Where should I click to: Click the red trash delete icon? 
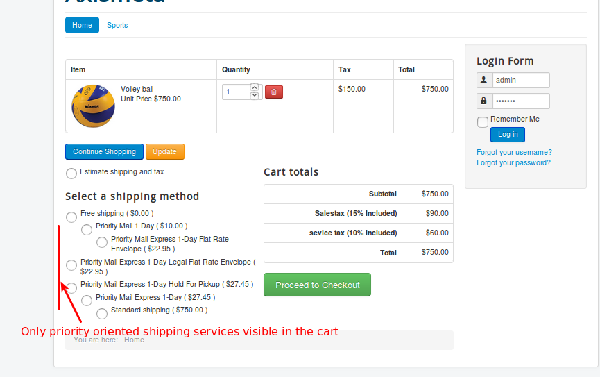tap(273, 92)
